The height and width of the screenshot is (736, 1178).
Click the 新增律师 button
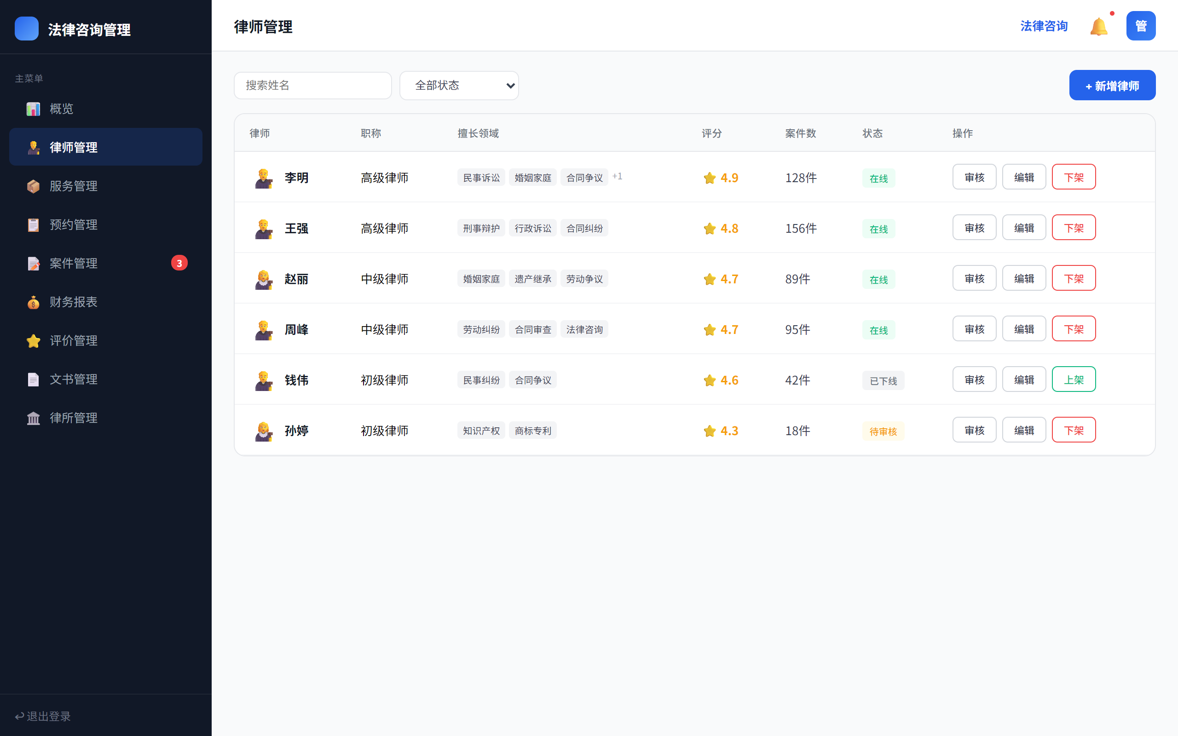point(1112,86)
